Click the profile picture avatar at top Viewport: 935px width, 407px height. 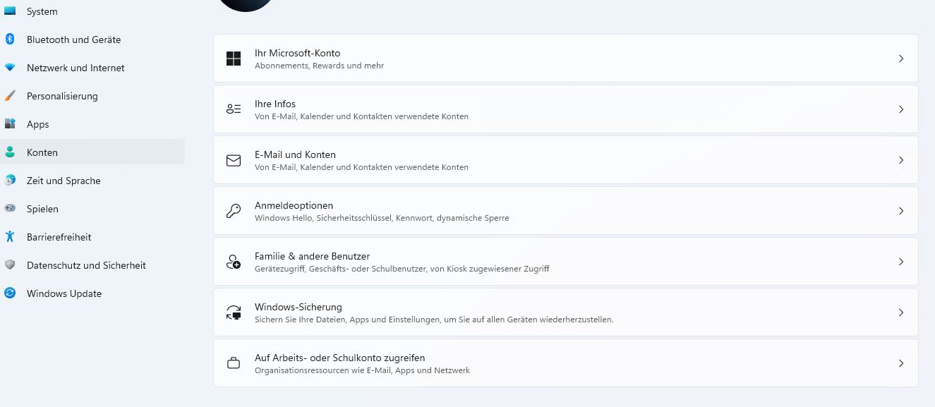point(246,4)
